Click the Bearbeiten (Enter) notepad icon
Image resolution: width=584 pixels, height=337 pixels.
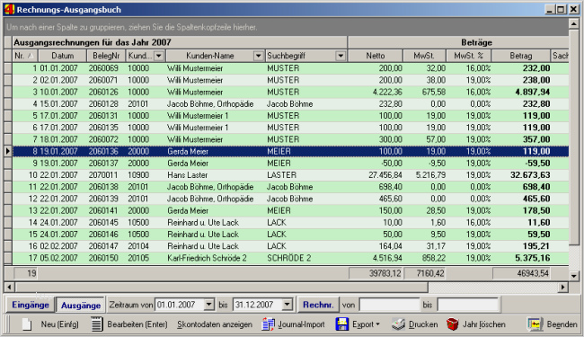[x=96, y=324]
